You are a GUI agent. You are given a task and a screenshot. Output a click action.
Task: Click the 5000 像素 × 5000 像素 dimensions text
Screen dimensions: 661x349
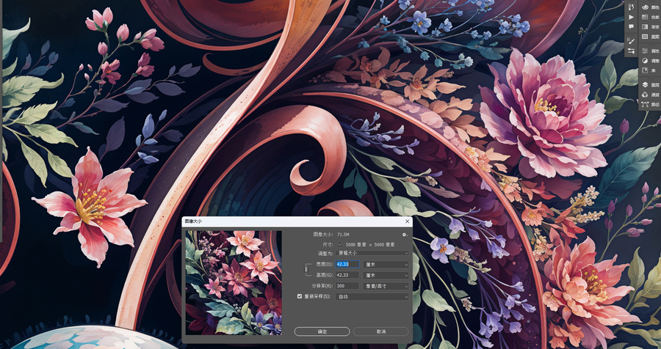coord(370,244)
